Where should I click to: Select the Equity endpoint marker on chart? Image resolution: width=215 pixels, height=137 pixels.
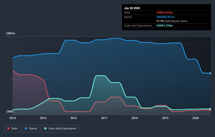coord(211,73)
